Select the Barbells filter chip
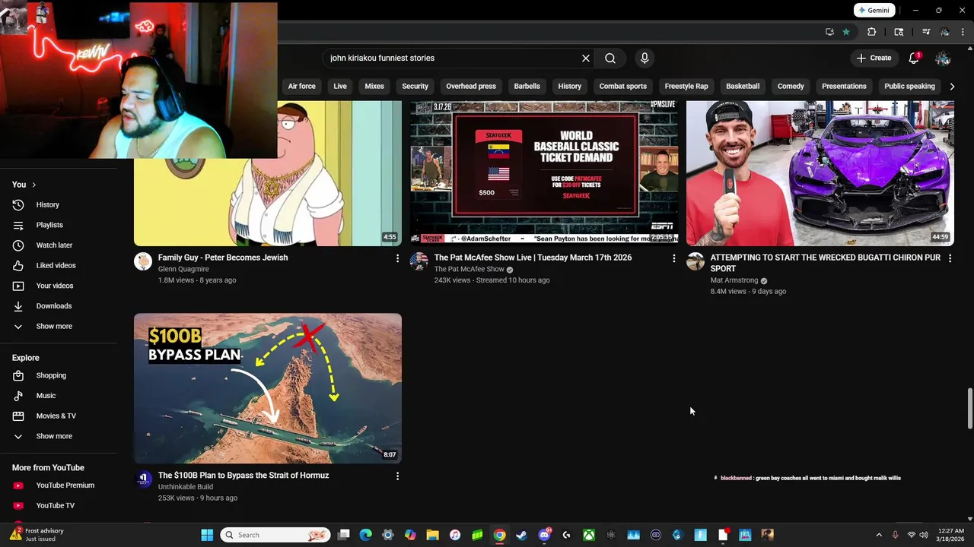The height and width of the screenshot is (547, 974). (527, 87)
